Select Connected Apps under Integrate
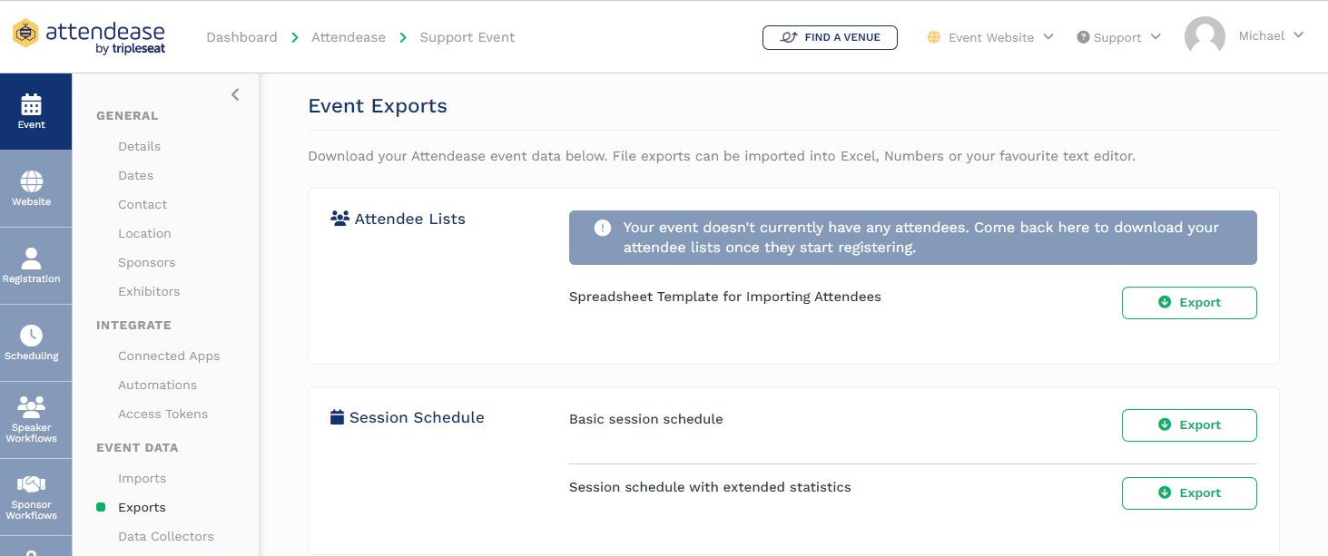The height and width of the screenshot is (556, 1328). 169,356
